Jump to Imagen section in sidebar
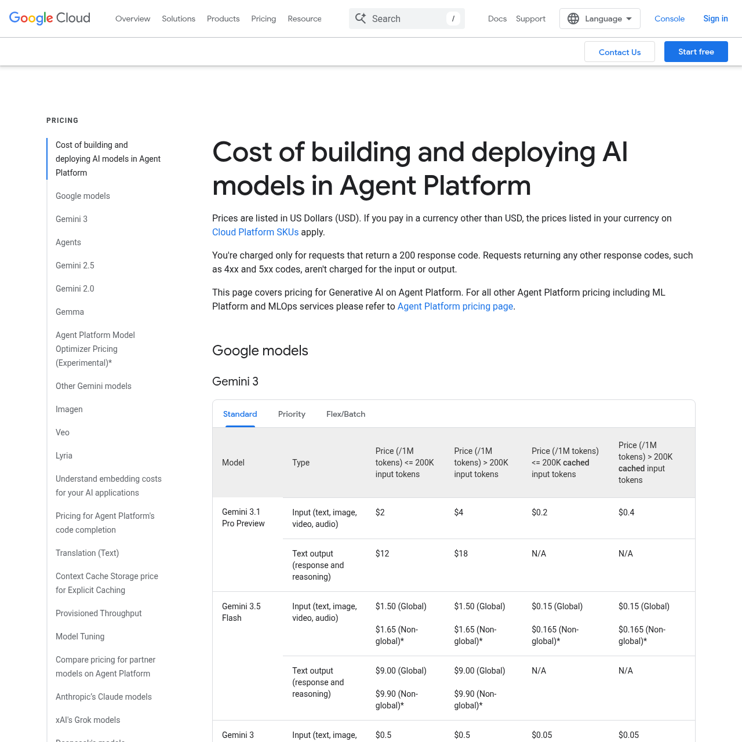The image size is (742, 742). (x=69, y=409)
